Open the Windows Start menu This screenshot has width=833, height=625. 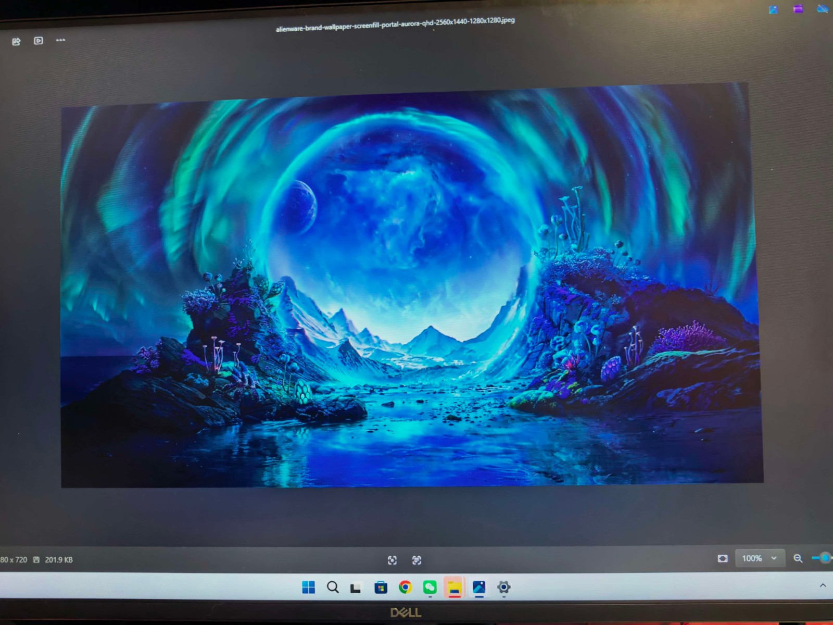pyautogui.click(x=308, y=587)
